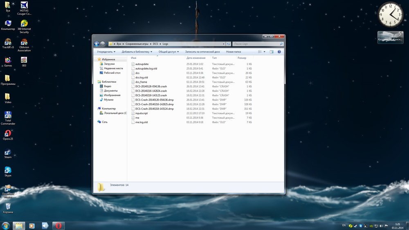Click Записать на оптический диск
Image resolution: width=409 pixels, height=230 pixels.
(x=202, y=52)
